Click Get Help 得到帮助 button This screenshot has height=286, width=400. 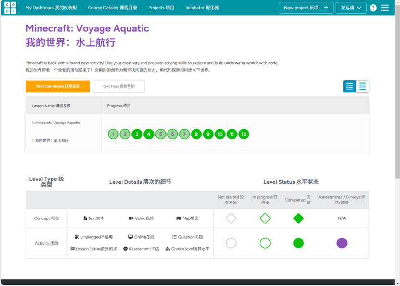[119, 86]
